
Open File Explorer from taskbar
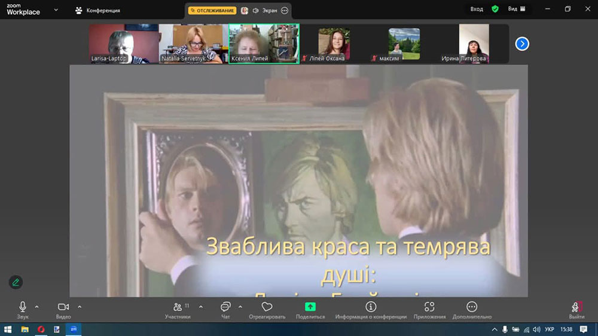click(25, 329)
